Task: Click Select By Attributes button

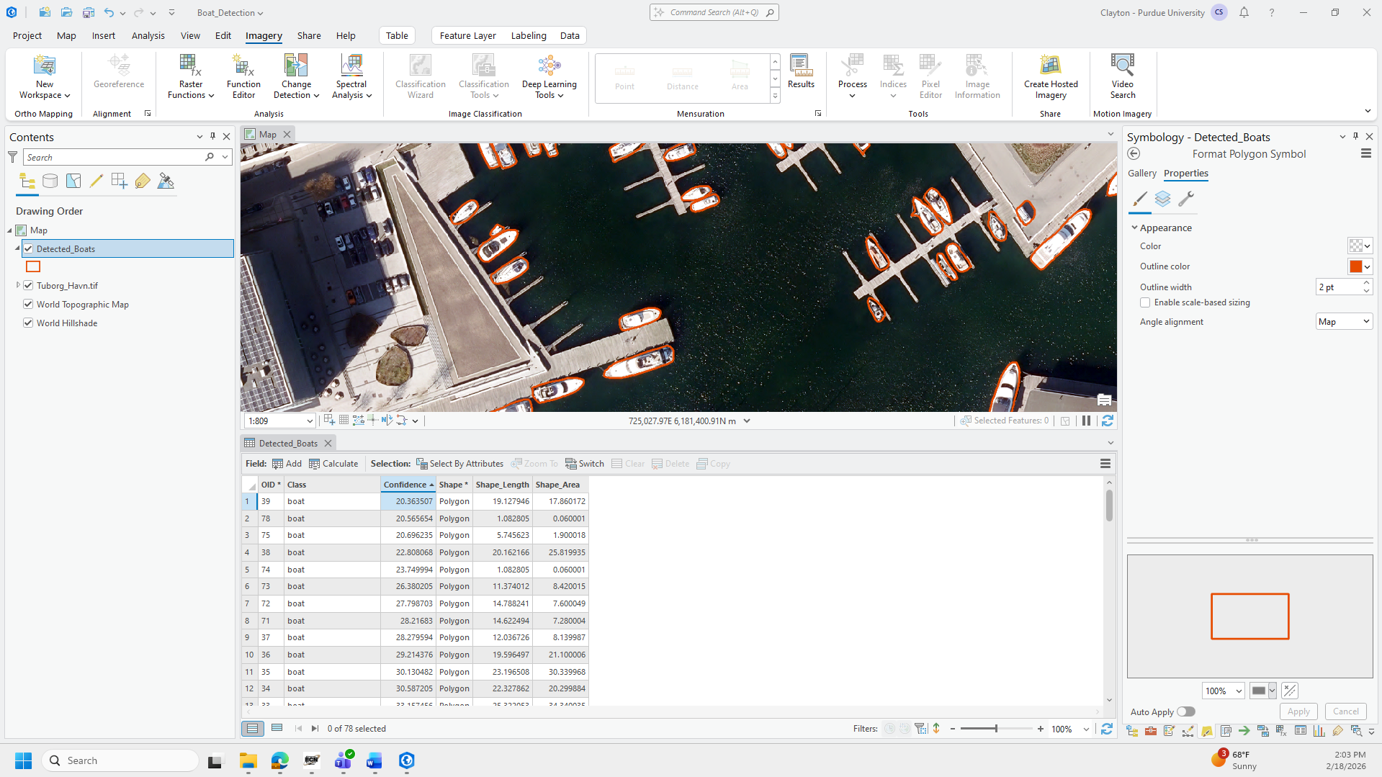Action: [459, 464]
